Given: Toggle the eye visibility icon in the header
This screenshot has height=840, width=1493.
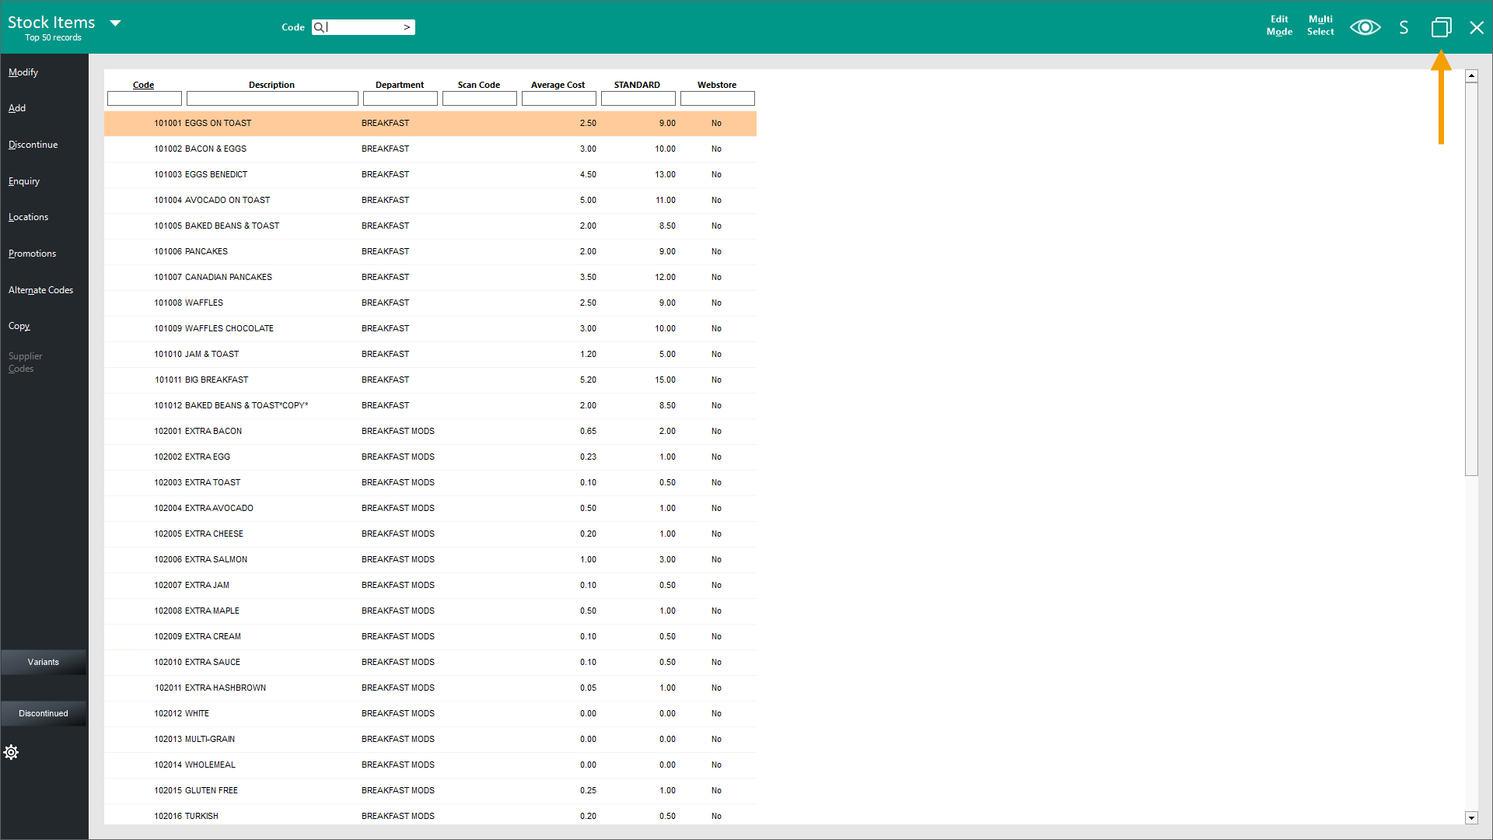Looking at the screenshot, I should pyautogui.click(x=1365, y=27).
